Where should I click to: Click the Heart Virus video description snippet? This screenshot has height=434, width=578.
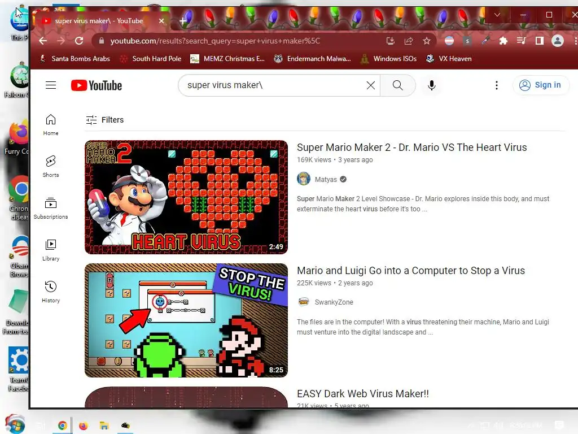point(423,203)
